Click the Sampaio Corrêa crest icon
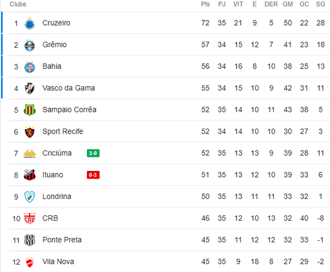 [x=30, y=110]
